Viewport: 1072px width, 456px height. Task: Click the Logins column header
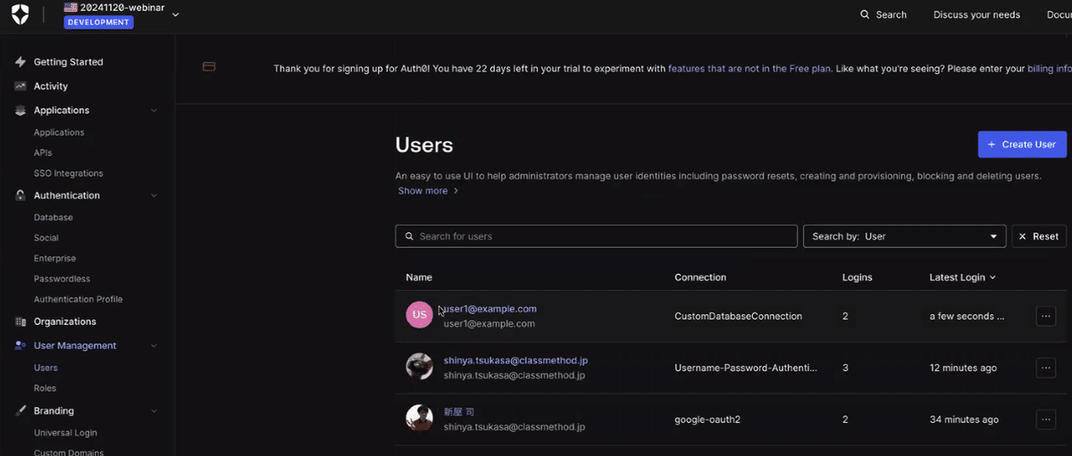(858, 278)
